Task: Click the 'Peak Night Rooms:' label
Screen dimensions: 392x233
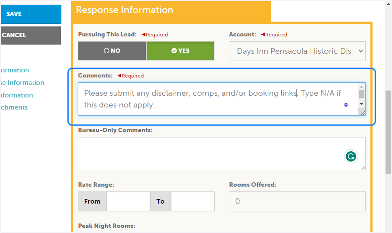Action: click(x=106, y=226)
